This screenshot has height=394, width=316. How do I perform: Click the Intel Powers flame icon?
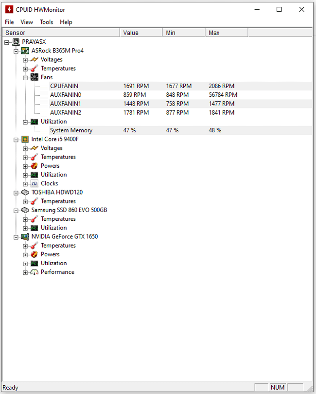coord(35,166)
